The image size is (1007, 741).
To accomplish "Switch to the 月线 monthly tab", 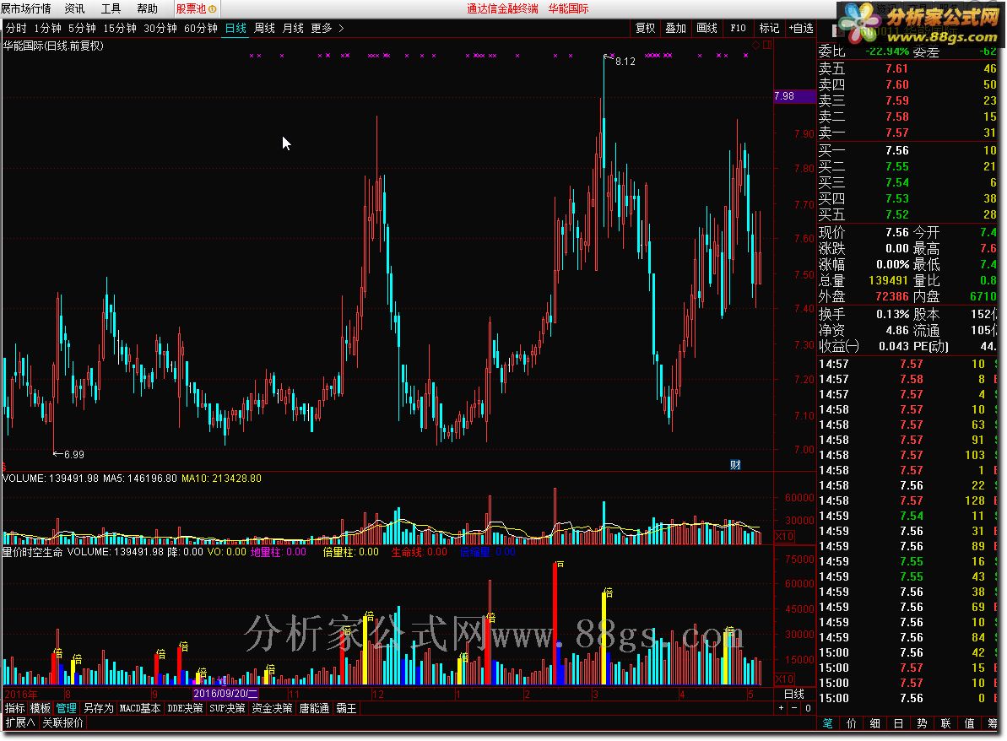I will click(x=293, y=28).
